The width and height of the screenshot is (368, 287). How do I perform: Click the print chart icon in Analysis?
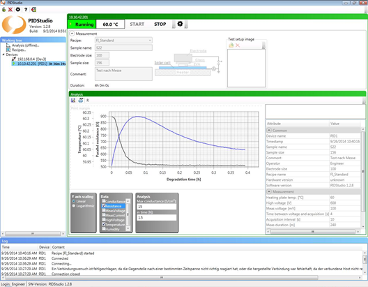pos(81,101)
